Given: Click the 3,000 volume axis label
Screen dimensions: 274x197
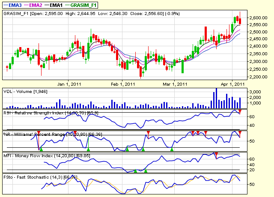Looking at the screenshot, I should pos(255,92).
